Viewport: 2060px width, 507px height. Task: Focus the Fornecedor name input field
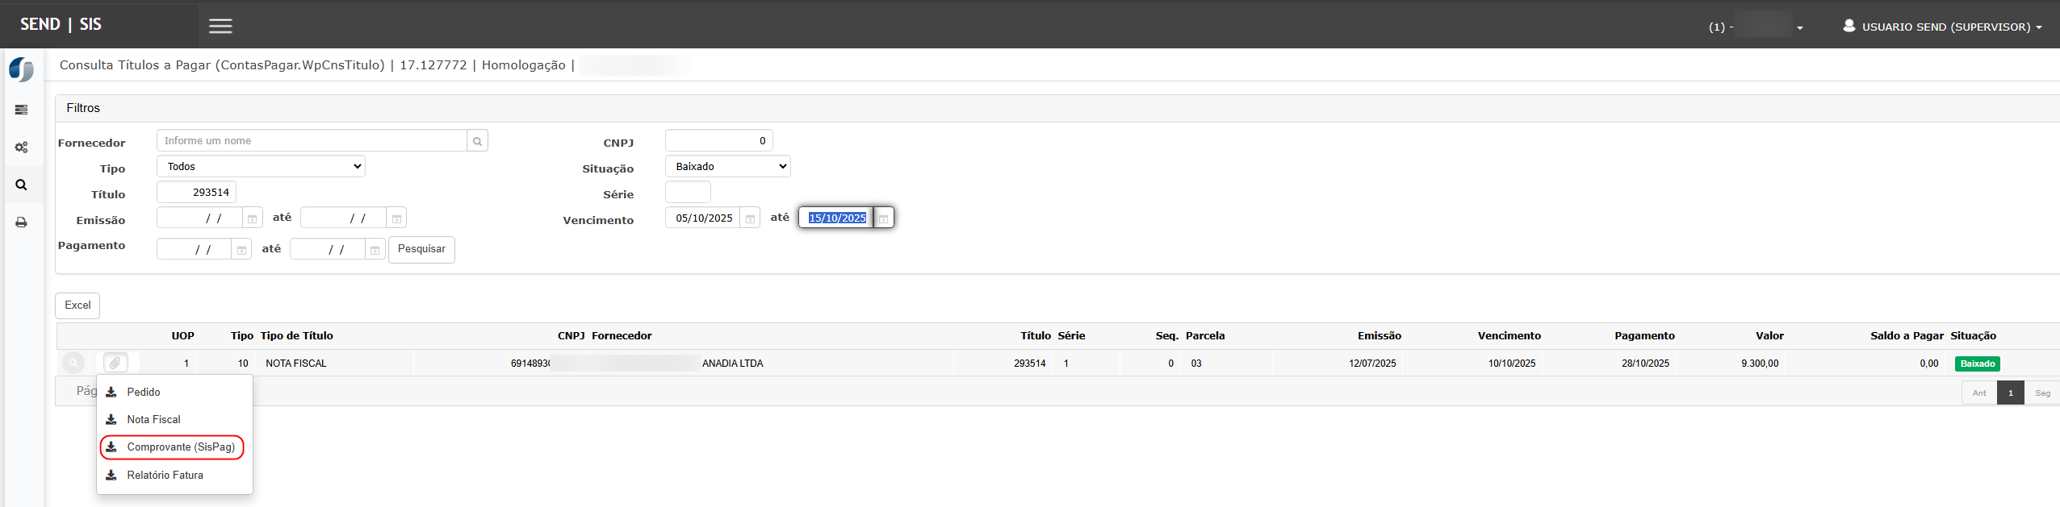pos(312,141)
